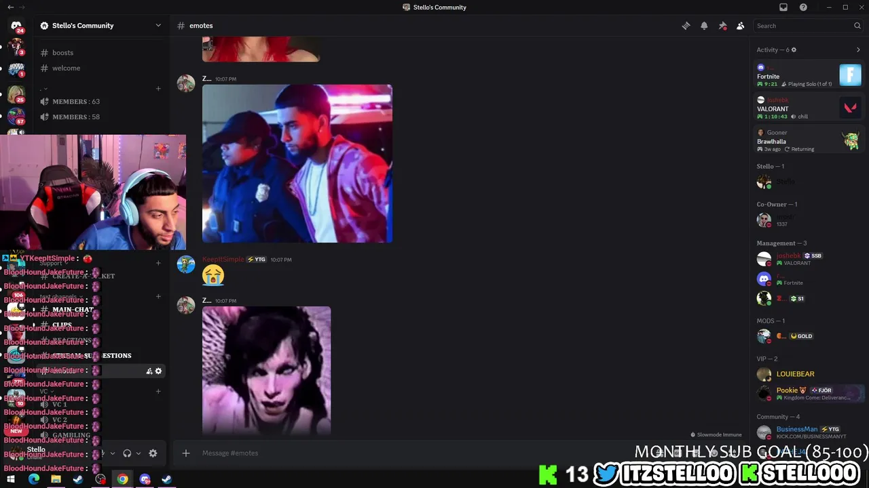
Task: Open OBS Studio from taskbar
Action: coord(100,479)
